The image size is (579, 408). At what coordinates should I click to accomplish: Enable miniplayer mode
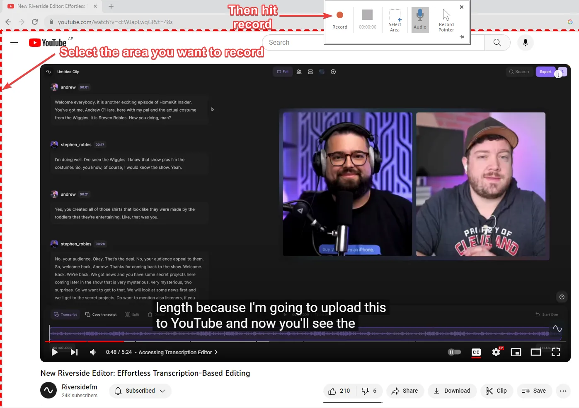tap(516, 352)
